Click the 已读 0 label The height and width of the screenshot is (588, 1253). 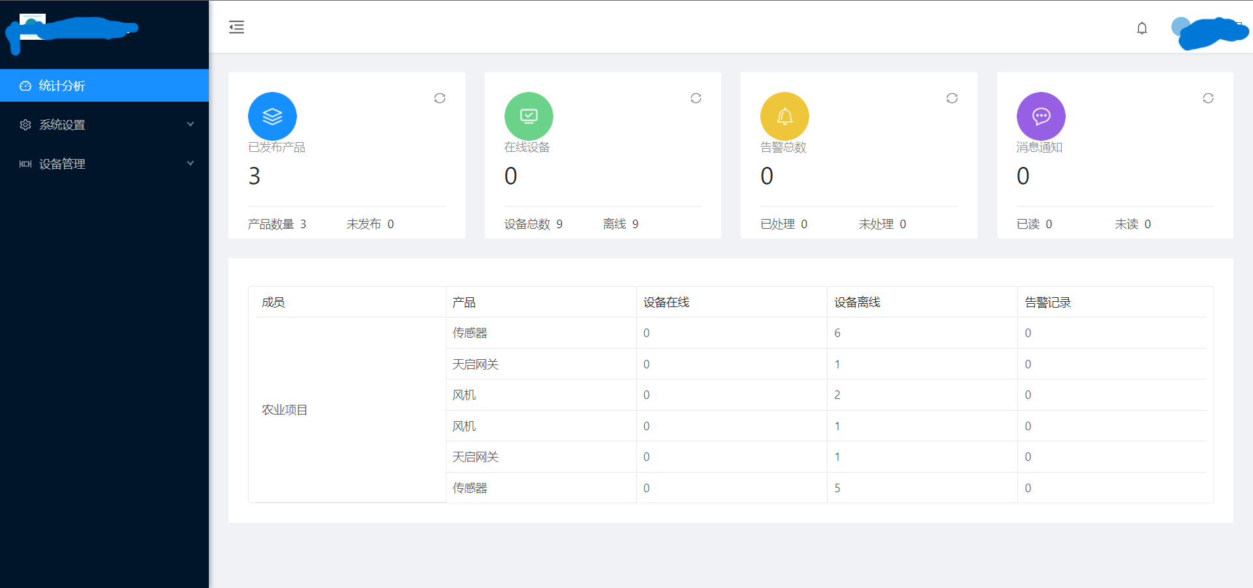tap(1034, 224)
